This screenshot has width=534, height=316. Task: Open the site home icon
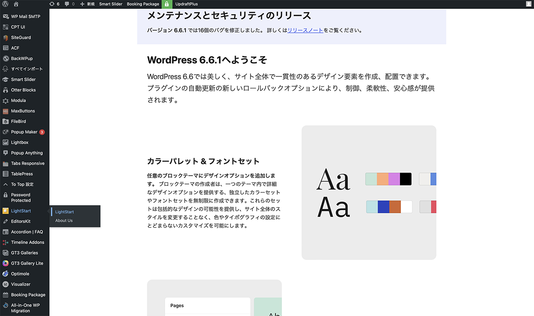tap(16, 4)
